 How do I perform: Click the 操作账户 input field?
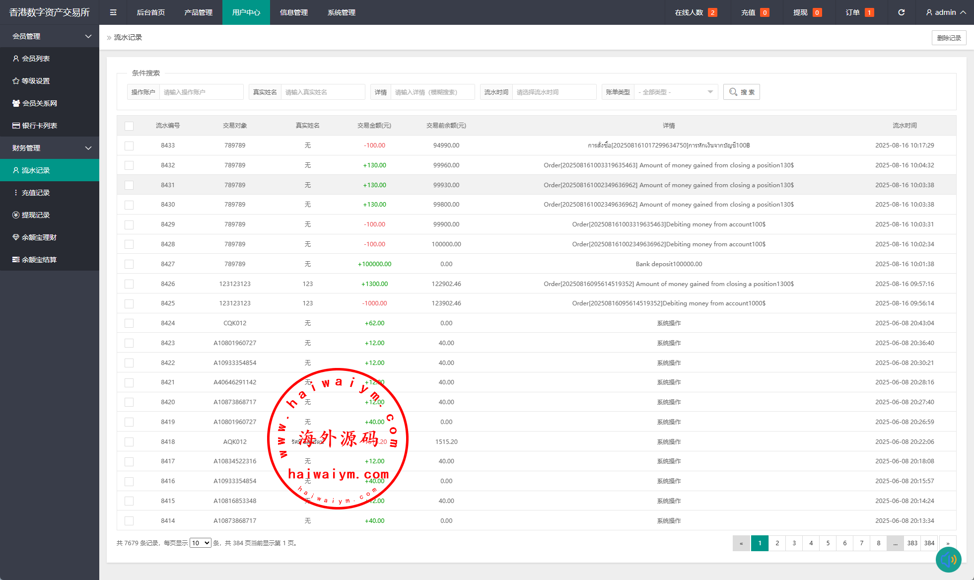click(201, 92)
